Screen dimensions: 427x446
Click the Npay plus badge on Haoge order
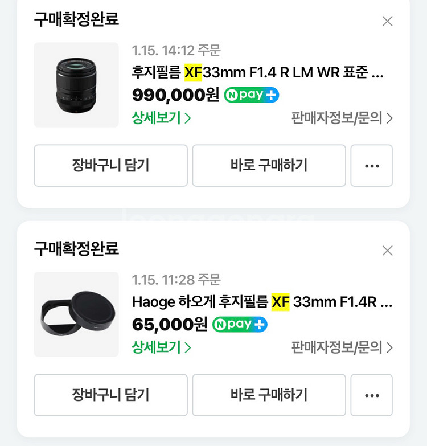(240, 324)
